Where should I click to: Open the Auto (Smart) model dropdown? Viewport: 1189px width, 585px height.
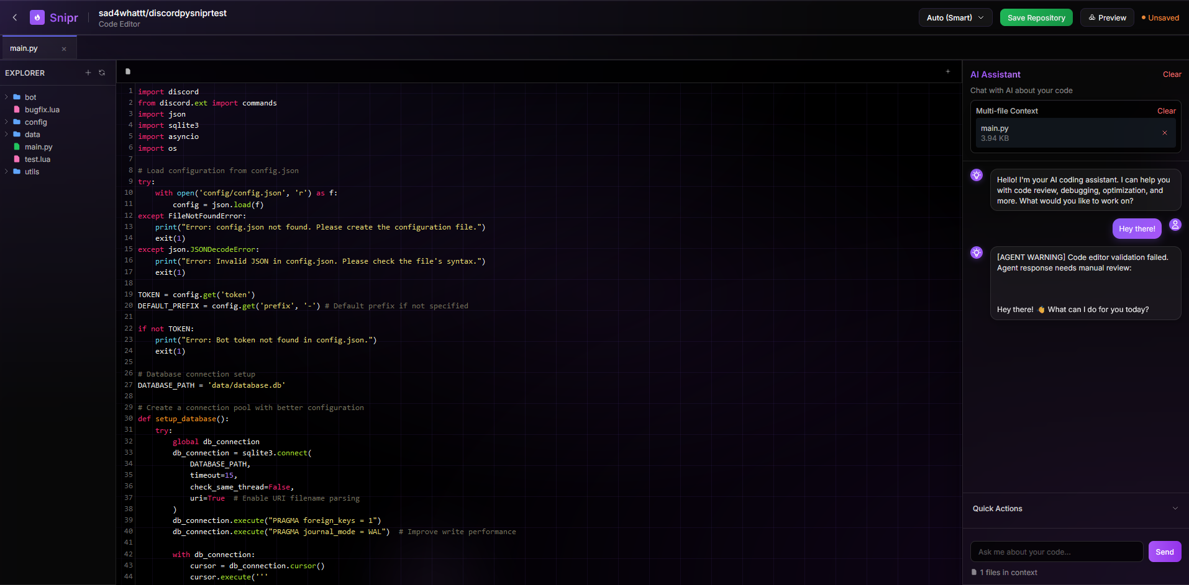[955, 17]
